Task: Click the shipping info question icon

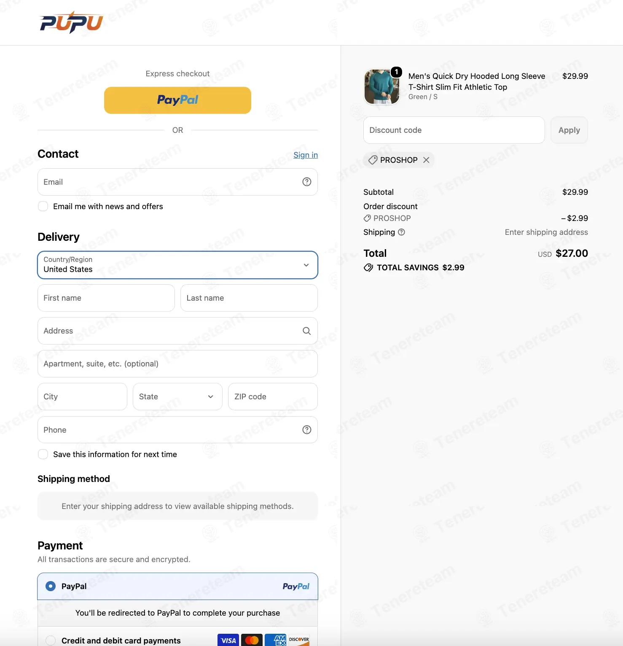Action: point(401,232)
